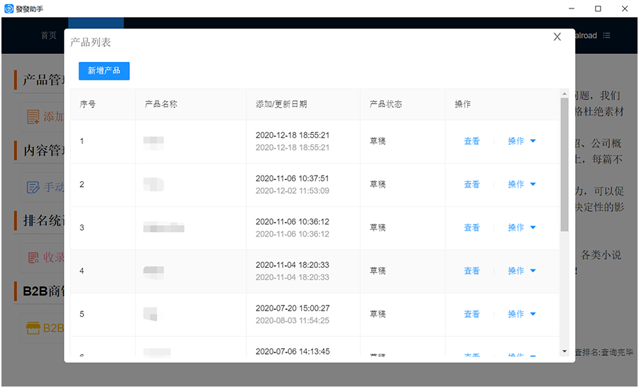Screen dimensions: 639x388
Task: Click the 草稿 status in row 5
Action: [378, 314]
